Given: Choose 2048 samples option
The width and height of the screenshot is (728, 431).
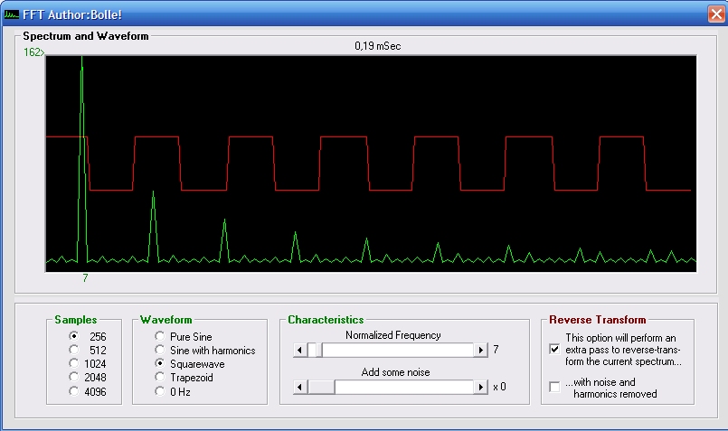Looking at the screenshot, I should coord(74,377).
